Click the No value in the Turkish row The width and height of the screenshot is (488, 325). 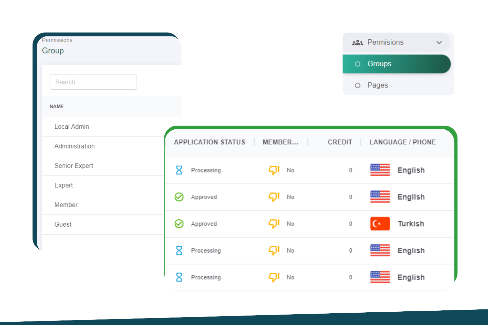point(291,224)
